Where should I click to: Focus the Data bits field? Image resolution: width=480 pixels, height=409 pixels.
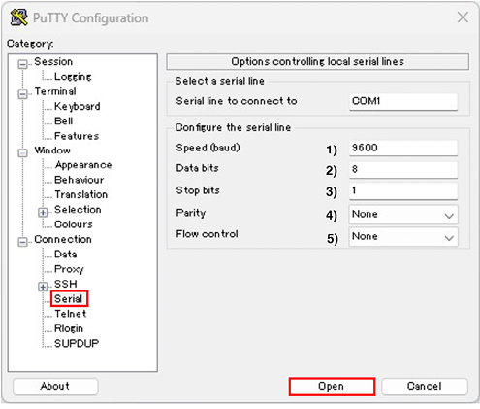click(403, 169)
